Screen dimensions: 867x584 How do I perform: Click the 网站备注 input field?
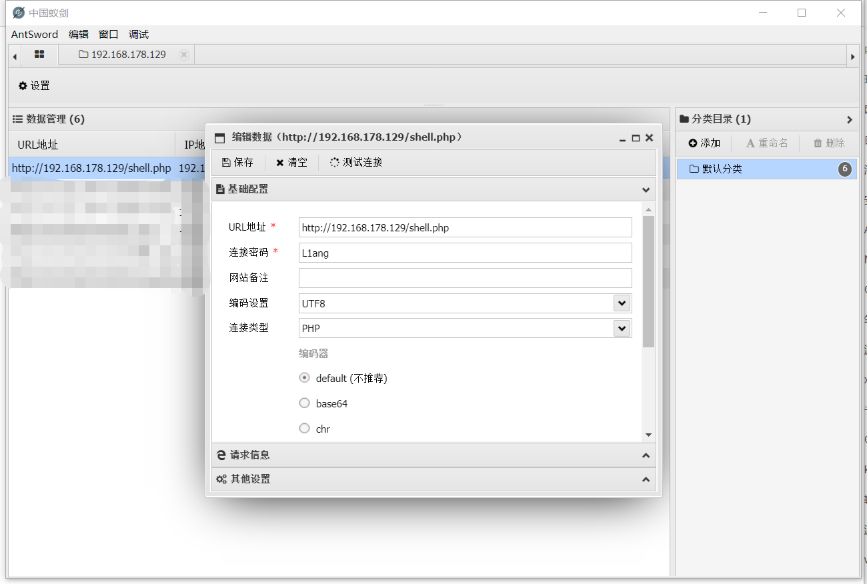[x=465, y=278]
